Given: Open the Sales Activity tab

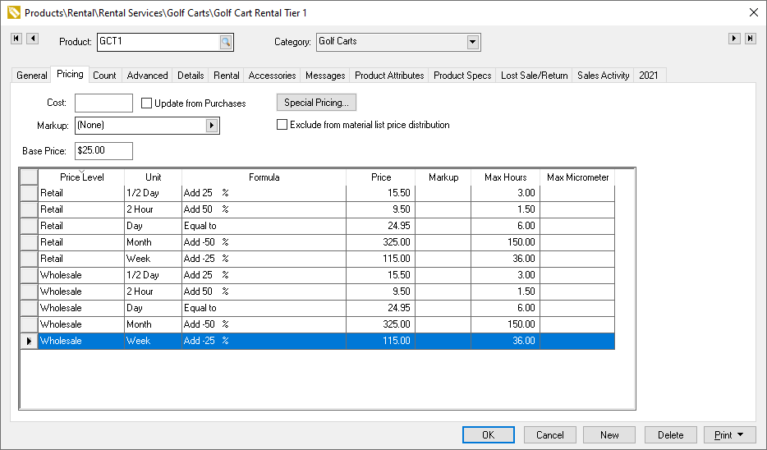Looking at the screenshot, I should 603,76.
